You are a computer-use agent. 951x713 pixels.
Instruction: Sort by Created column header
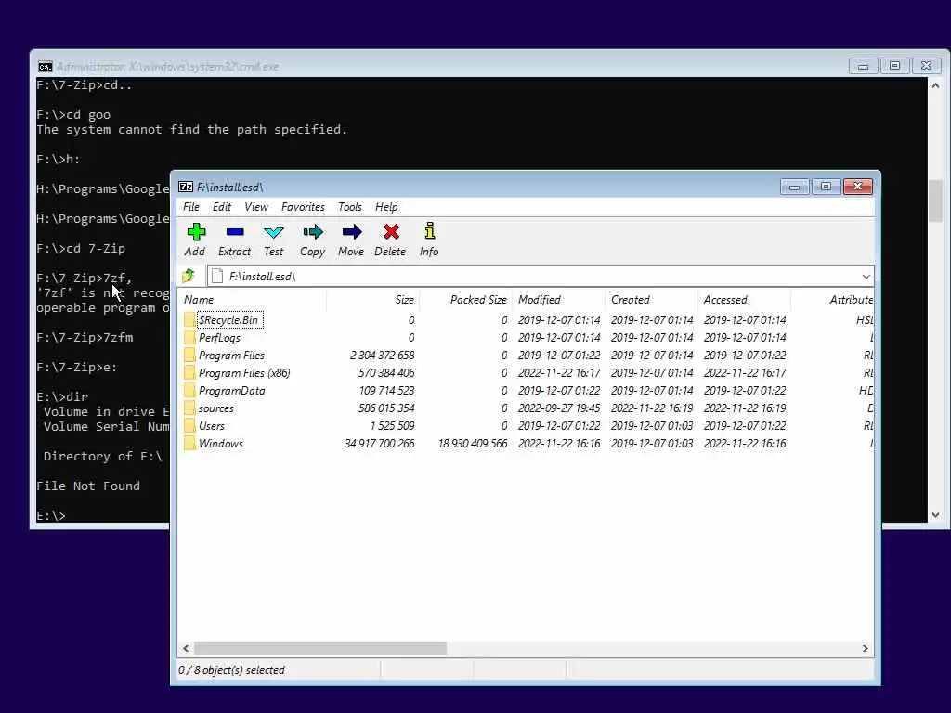pos(651,300)
